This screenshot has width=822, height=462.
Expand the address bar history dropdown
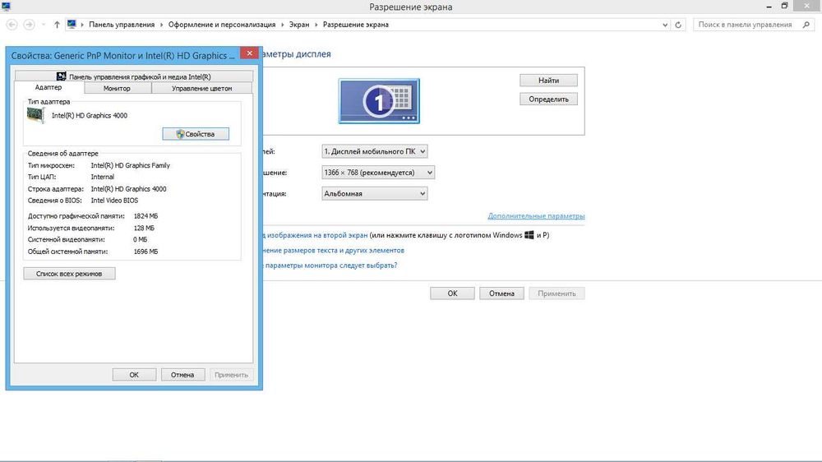tap(665, 25)
